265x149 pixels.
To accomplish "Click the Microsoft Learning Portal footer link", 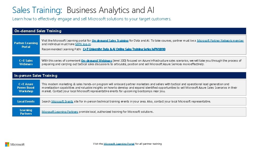I will pyautogui.click(x=119, y=144).
